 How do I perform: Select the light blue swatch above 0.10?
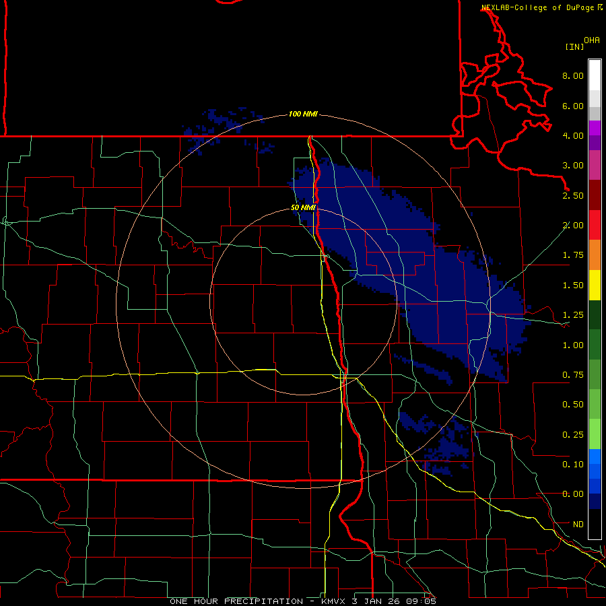[x=595, y=457]
